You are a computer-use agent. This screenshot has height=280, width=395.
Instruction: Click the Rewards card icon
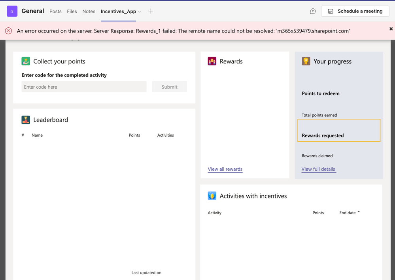212,61
